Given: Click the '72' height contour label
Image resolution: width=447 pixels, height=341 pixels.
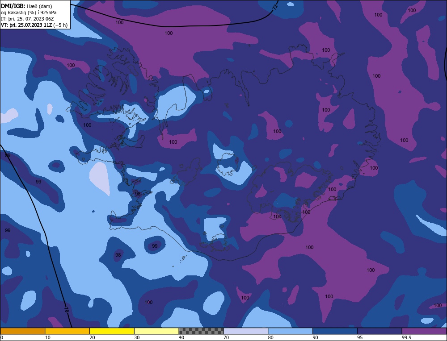Looking at the screenshot, I should coord(275,8).
